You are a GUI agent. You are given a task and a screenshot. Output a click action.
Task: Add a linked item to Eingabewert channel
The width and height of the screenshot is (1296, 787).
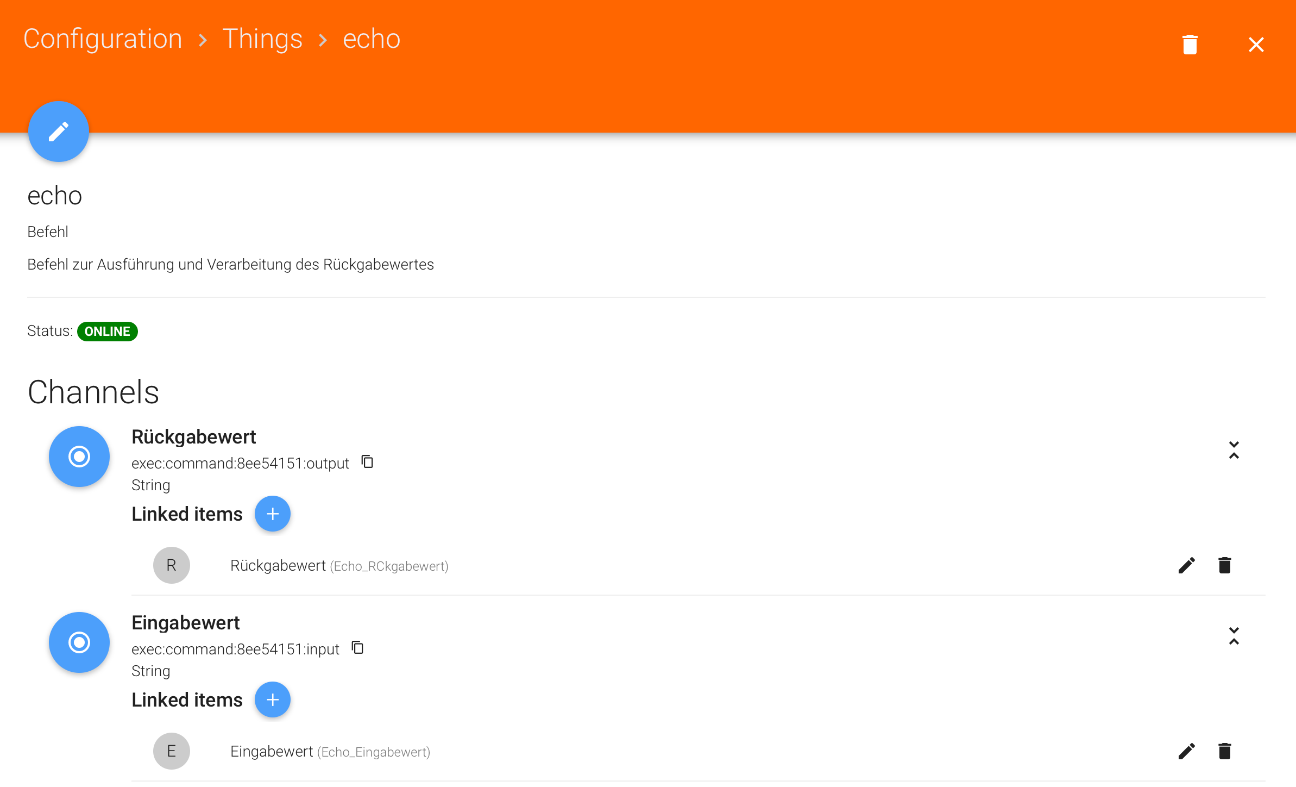pos(273,699)
